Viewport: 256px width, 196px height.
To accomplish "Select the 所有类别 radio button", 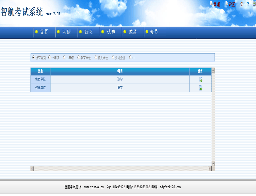I will tap(33, 57).
